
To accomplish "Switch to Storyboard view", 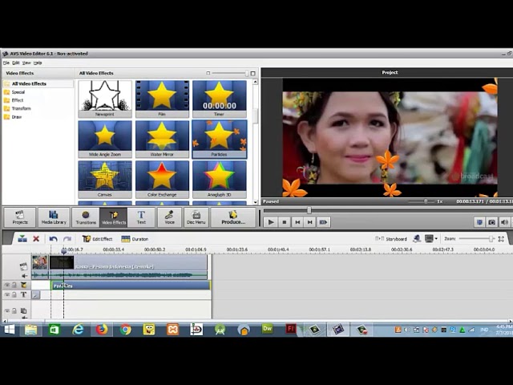I will coord(391,239).
